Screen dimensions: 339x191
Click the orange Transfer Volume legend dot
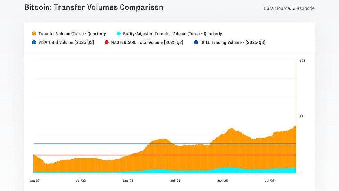[x=34, y=33]
